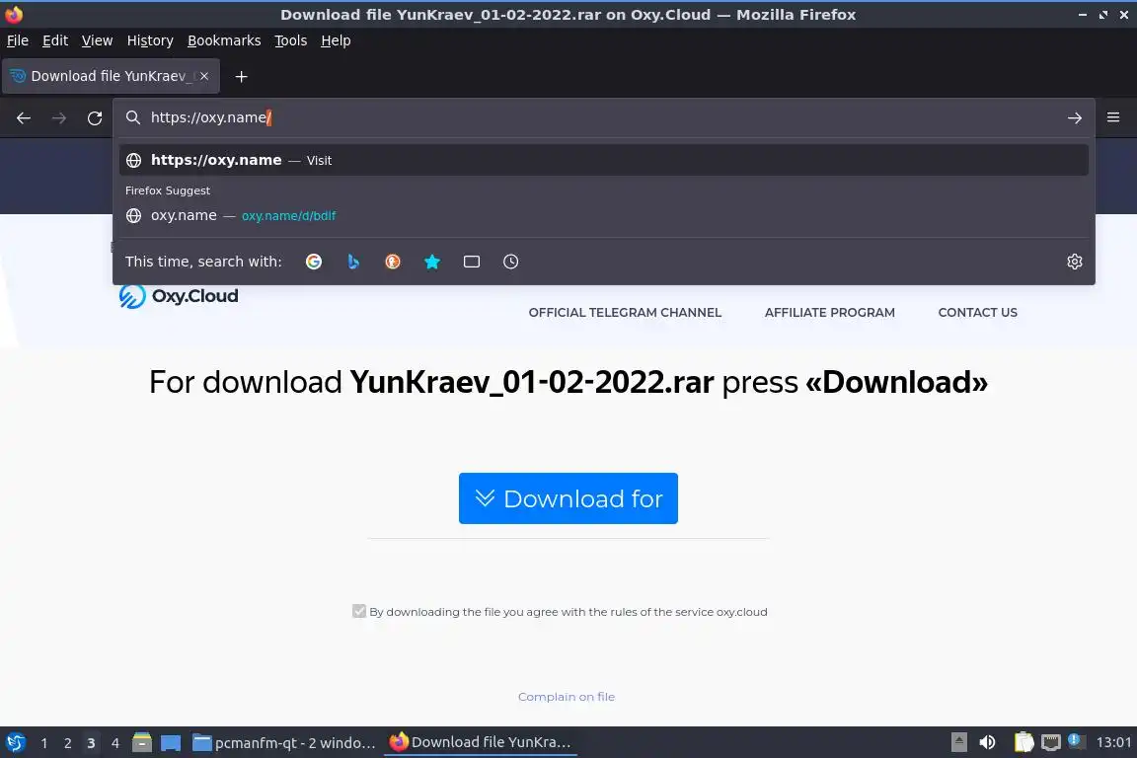Image resolution: width=1137 pixels, height=758 pixels.
Task: Open the Edit menu
Action: click(x=55, y=40)
